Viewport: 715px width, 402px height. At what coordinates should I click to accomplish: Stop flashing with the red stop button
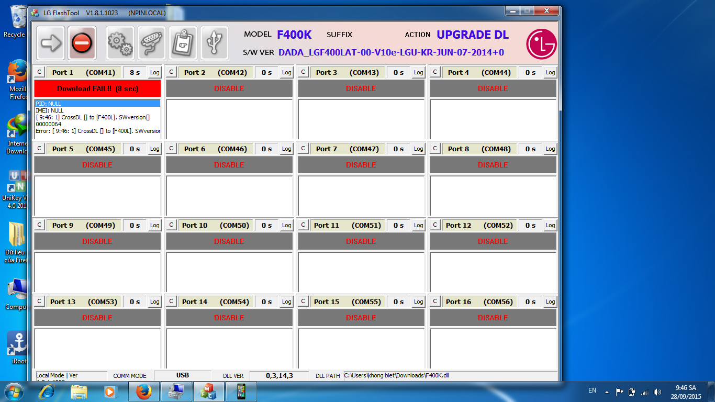82,43
